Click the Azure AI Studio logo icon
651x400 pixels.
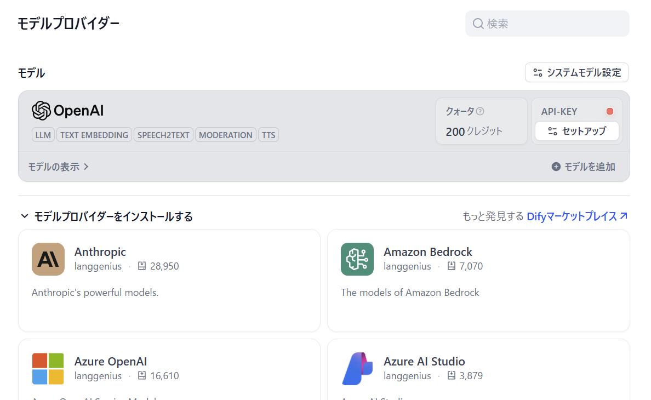point(357,369)
